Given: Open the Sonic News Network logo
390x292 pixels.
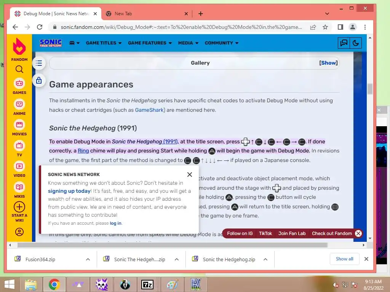Looking at the screenshot, I should [51, 43].
